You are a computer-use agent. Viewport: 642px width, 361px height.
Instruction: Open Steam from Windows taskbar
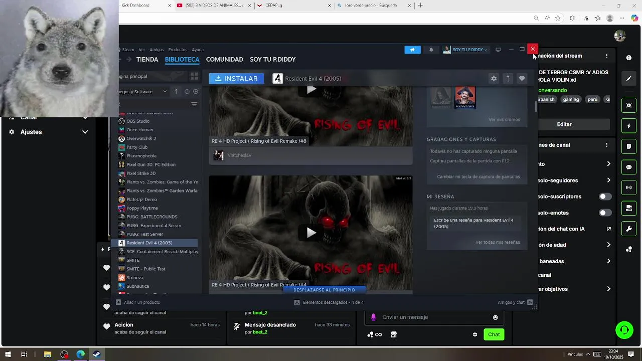point(97,354)
